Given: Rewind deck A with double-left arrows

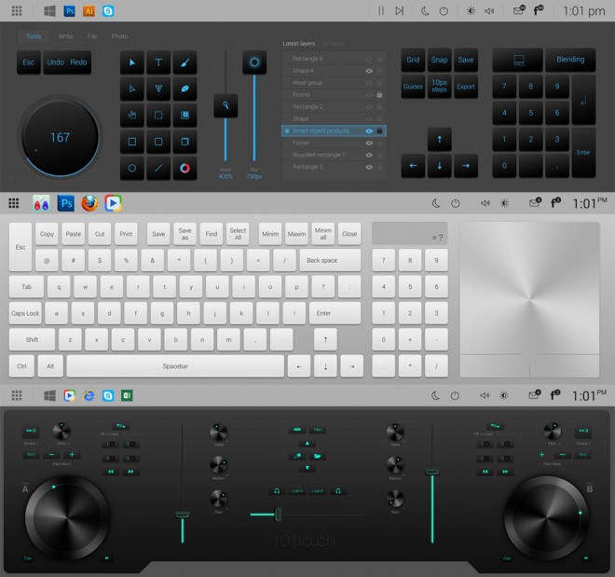Looking at the screenshot, I should coord(111,472).
